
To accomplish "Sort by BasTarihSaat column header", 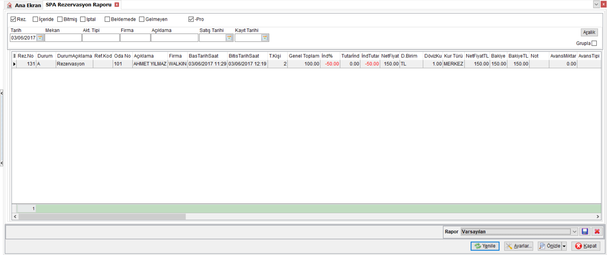I will [x=207, y=56].
